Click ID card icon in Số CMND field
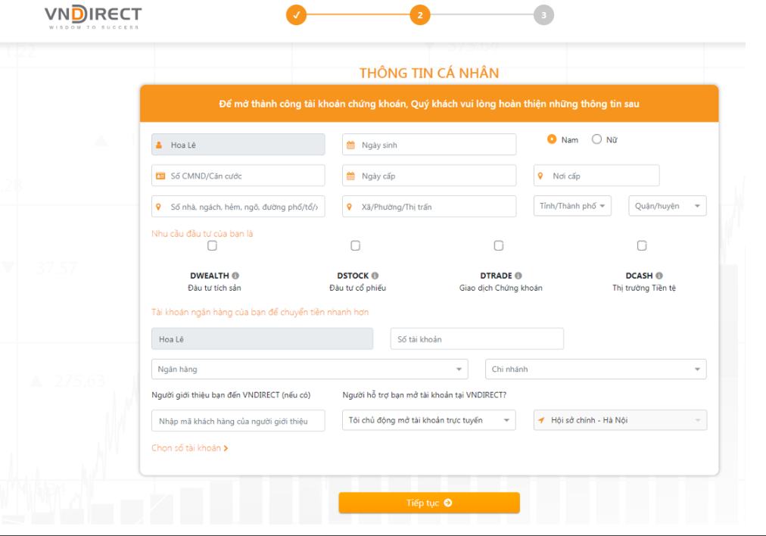This screenshot has height=536, width=766. [x=160, y=176]
